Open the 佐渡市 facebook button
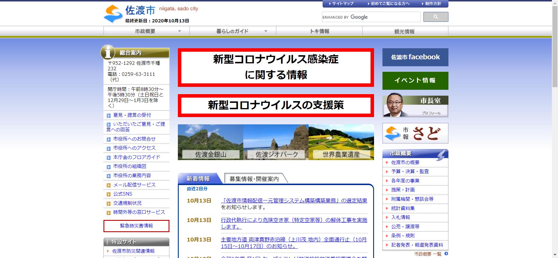Viewport: 558px width, 258px height. [415, 57]
